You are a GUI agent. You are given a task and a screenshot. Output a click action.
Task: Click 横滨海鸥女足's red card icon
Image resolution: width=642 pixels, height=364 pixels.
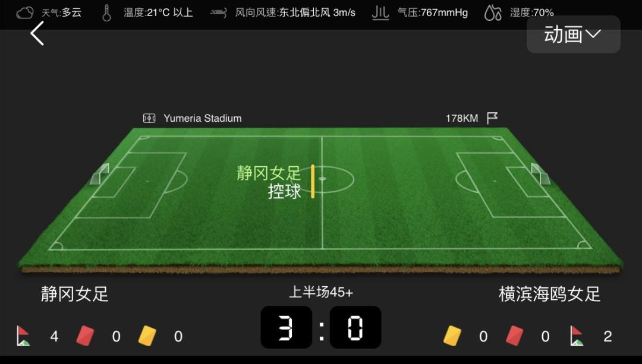click(x=514, y=335)
